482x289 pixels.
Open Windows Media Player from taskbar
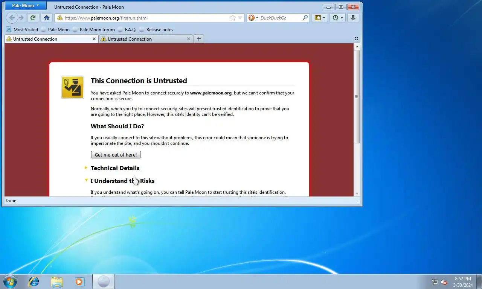click(x=79, y=281)
